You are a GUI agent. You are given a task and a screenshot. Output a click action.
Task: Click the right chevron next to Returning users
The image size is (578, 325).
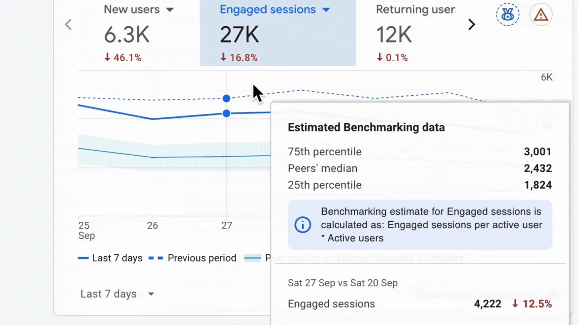pyautogui.click(x=471, y=24)
